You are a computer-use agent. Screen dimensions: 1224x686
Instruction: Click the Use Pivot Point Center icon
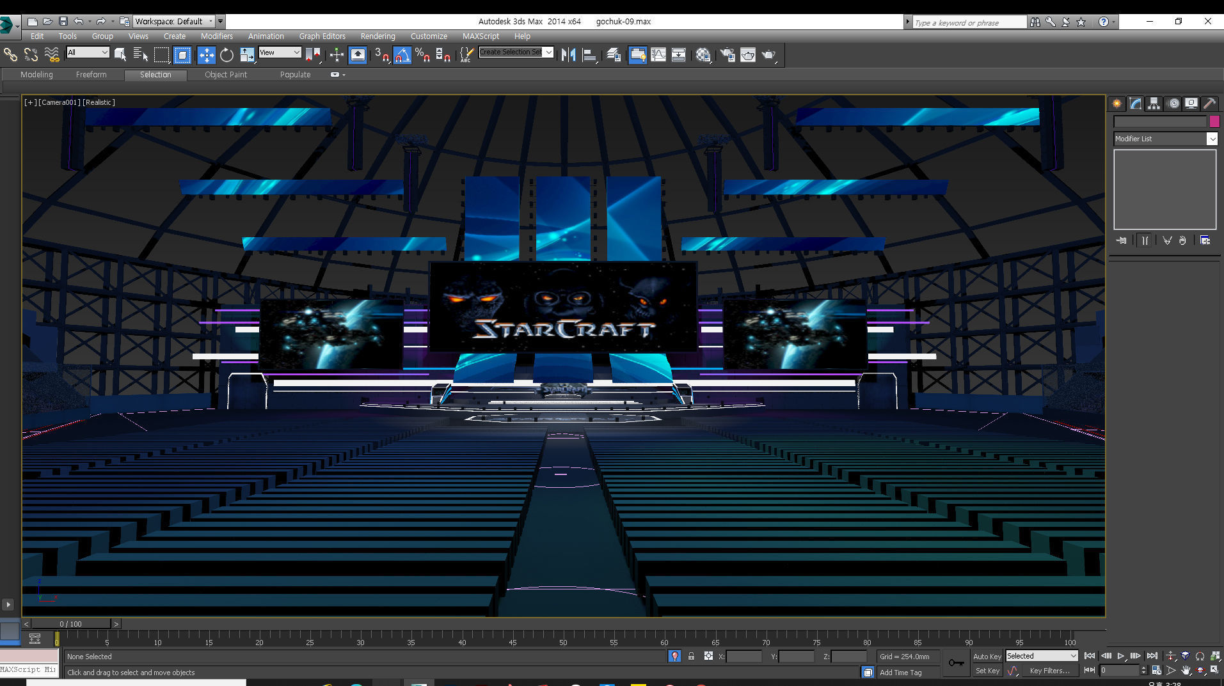[x=313, y=55]
